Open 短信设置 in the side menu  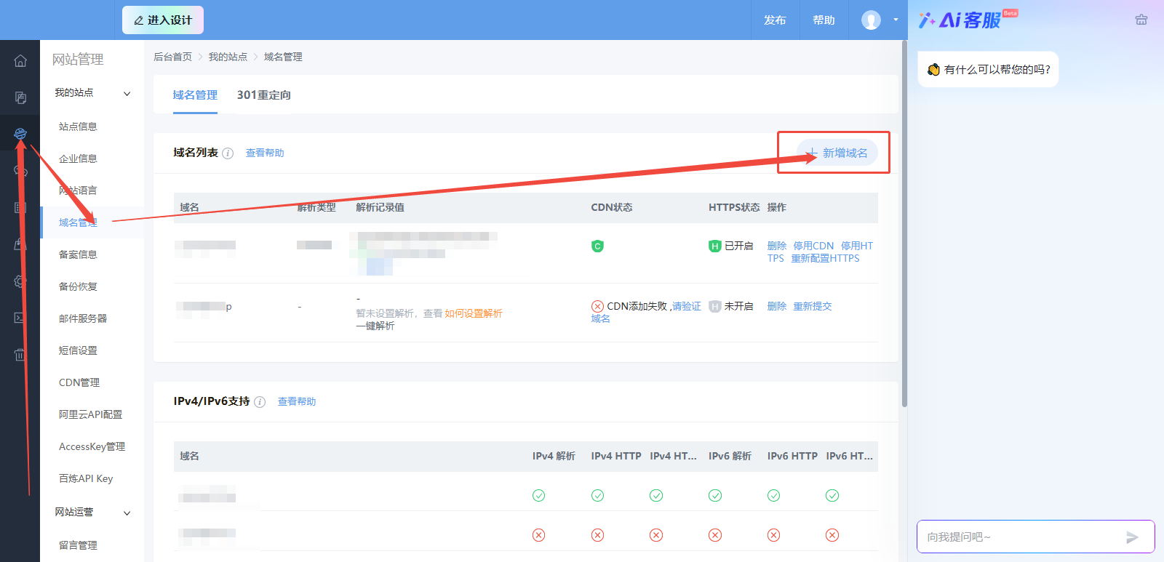click(x=78, y=350)
